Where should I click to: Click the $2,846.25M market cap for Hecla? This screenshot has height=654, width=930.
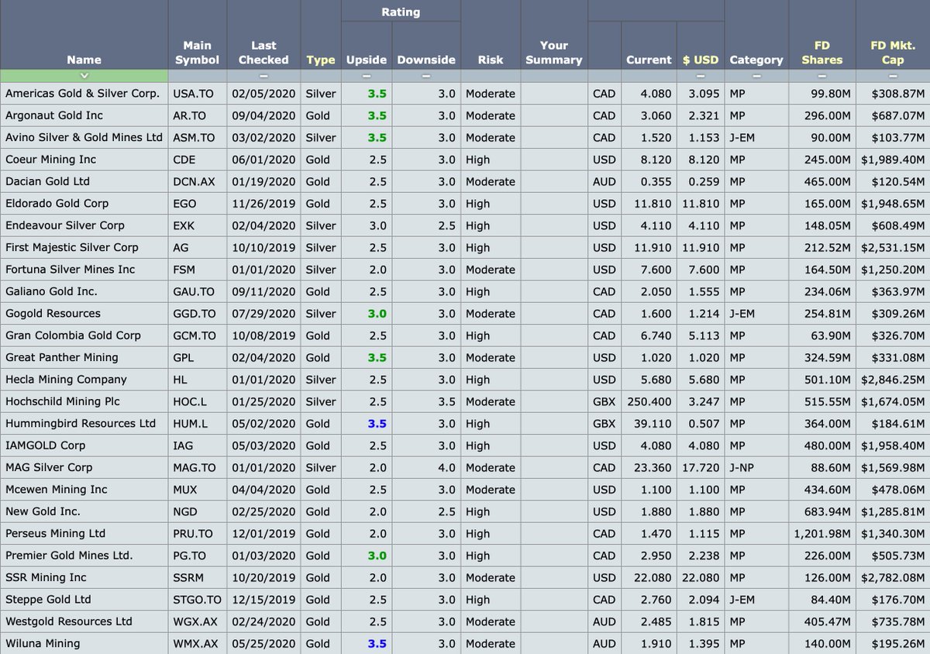click(x=893, y=380)
